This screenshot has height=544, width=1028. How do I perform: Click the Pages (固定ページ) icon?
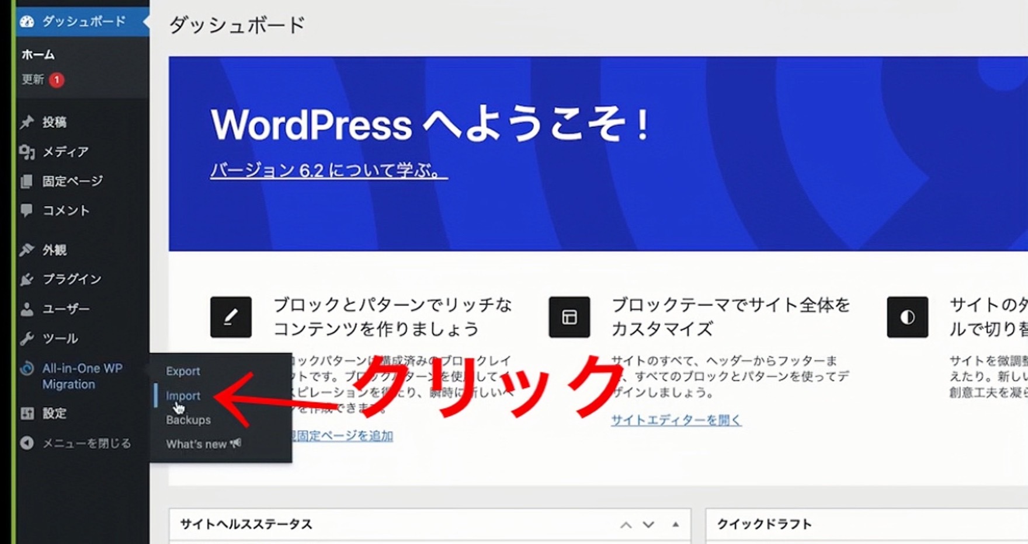click(27, 182)
